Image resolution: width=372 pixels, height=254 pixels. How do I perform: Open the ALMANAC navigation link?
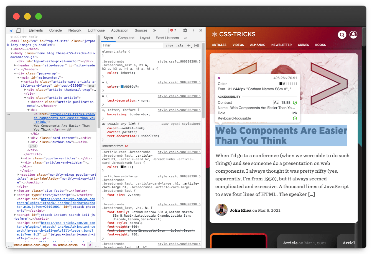click(x=258, y=45)
